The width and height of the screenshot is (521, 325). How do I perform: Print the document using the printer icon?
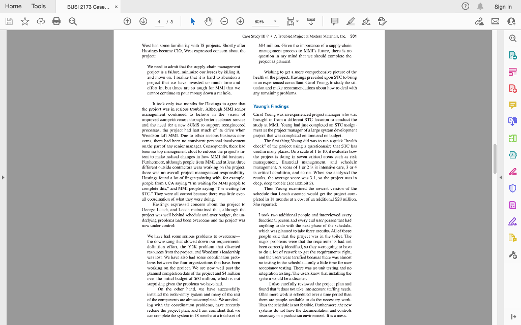coord(57,21)
